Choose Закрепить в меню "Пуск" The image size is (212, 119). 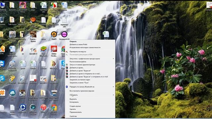pyautogui.click(x=79, y=83)
